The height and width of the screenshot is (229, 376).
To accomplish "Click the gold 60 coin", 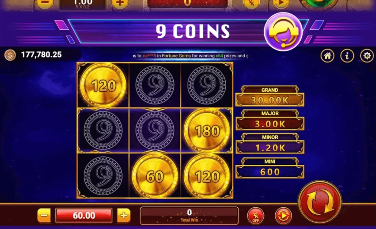I will point(155,176).
